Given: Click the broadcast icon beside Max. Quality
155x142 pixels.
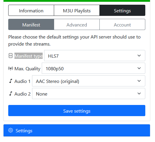Looking at the screenshot, I should pos(11,69).
